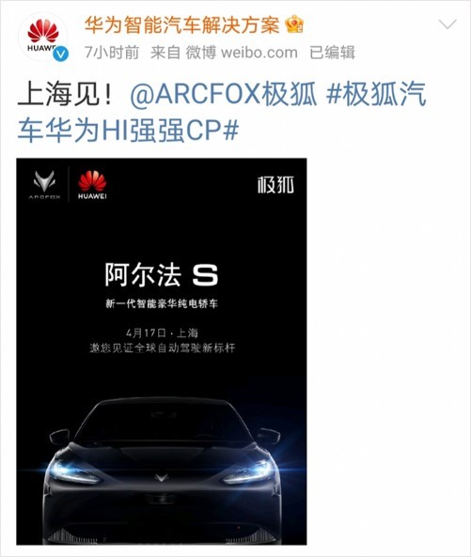Image resolution: width=471 pixels, height=557 pixels.
Task: Open the #极狐汽车华为HI强强CP# hashtag
Action: [x=222, y=112]
